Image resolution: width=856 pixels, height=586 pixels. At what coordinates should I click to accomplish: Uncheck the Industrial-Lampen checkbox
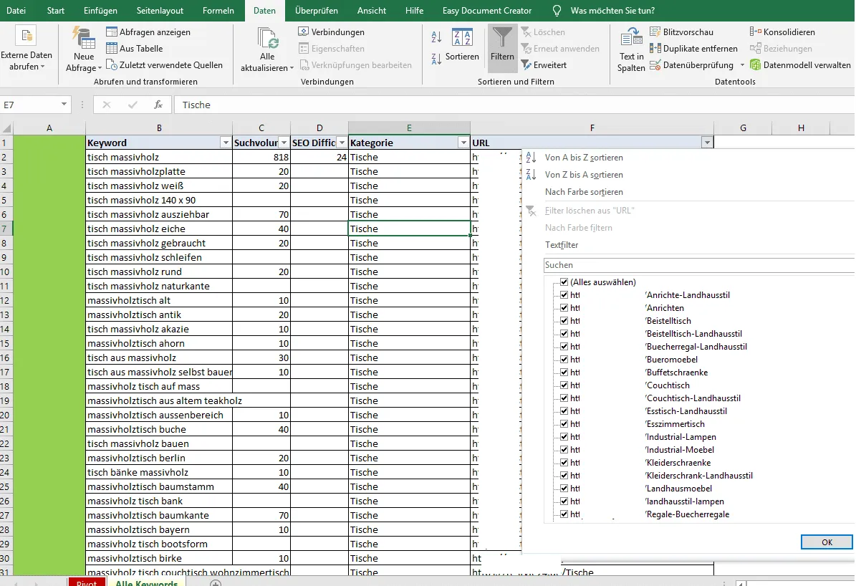(x=564, y=437)
